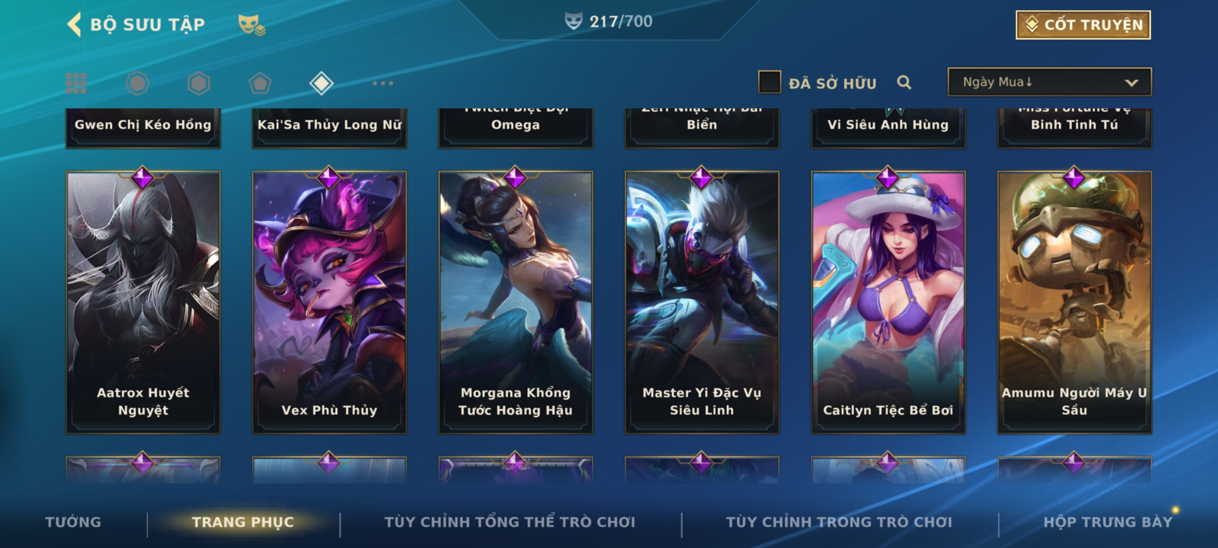Open the mask and coins icon

(252, 25)
